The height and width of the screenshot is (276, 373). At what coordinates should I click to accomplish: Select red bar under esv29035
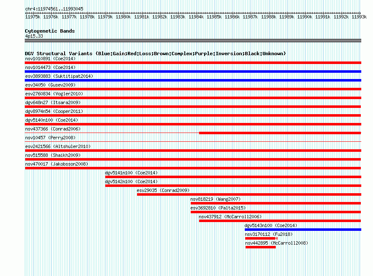click(x=249, y=194)
